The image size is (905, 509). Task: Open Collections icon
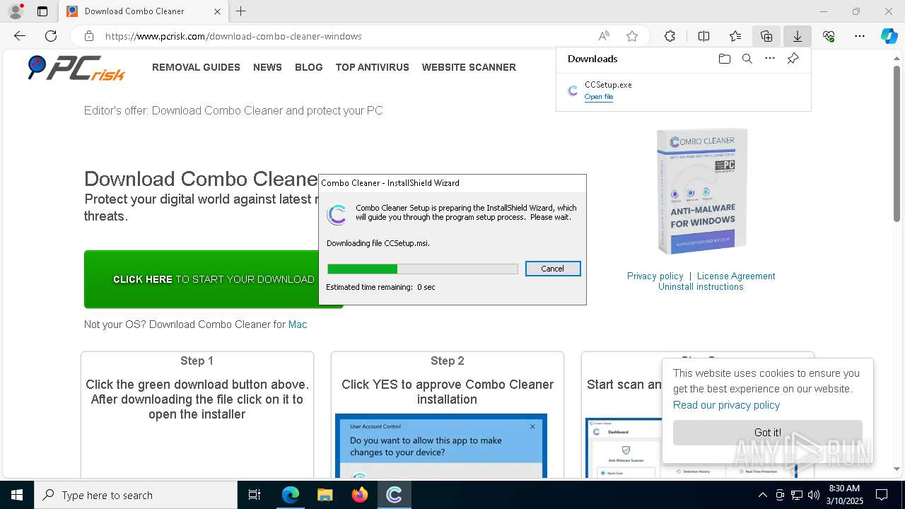(x=766, y=36)
